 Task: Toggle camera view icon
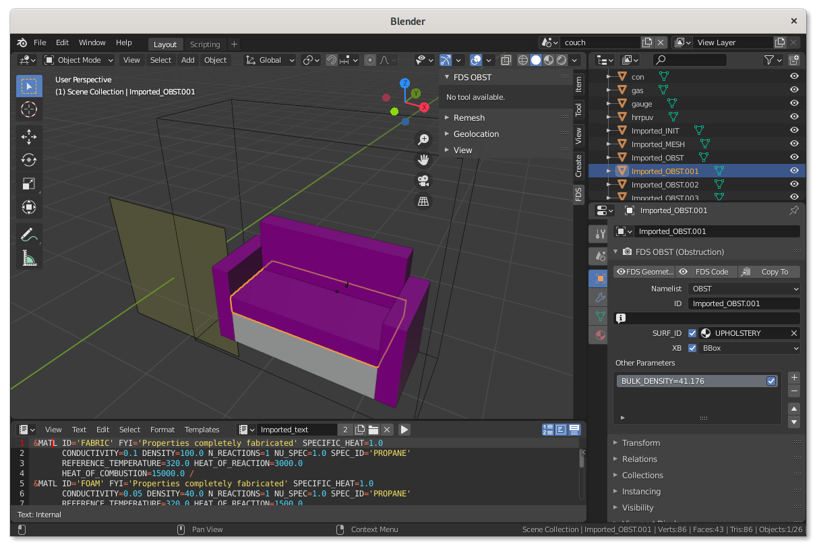423,181
